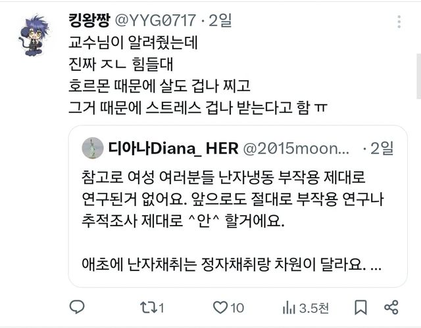Open the three-dot more options menu
This screenshot has width=421, height=328.
click(399, 22)
